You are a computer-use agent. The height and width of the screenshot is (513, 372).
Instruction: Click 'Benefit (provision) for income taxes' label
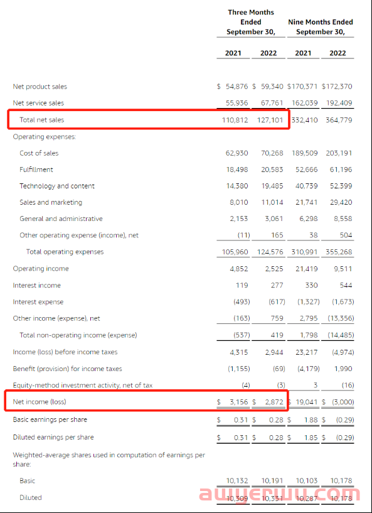tap(67, 369)
